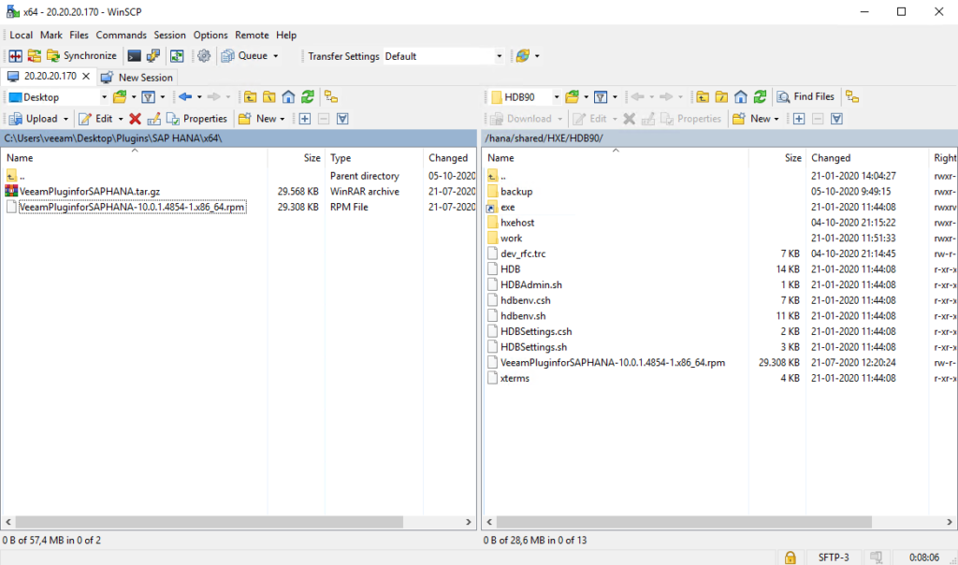Select the backup folder in remote panel
Viewport: 958px width, 565px height.
click(x=516, y=192)
